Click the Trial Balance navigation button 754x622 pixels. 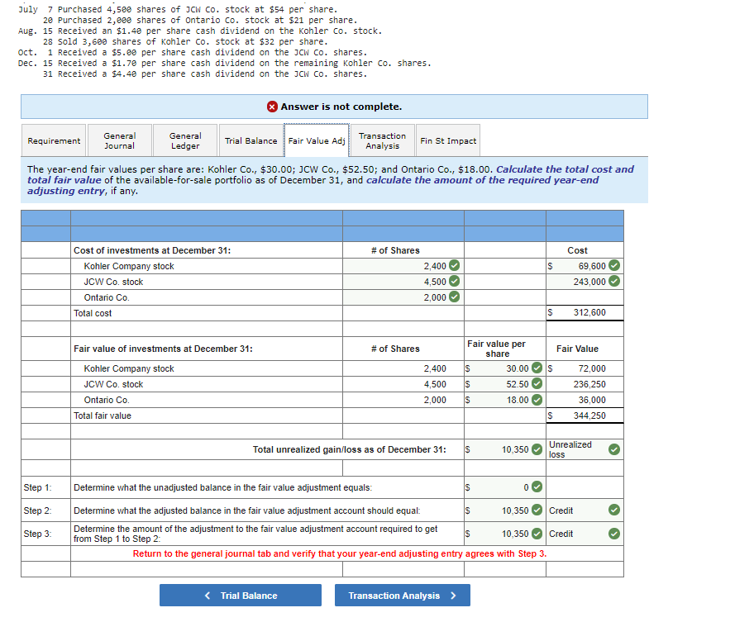240,595
